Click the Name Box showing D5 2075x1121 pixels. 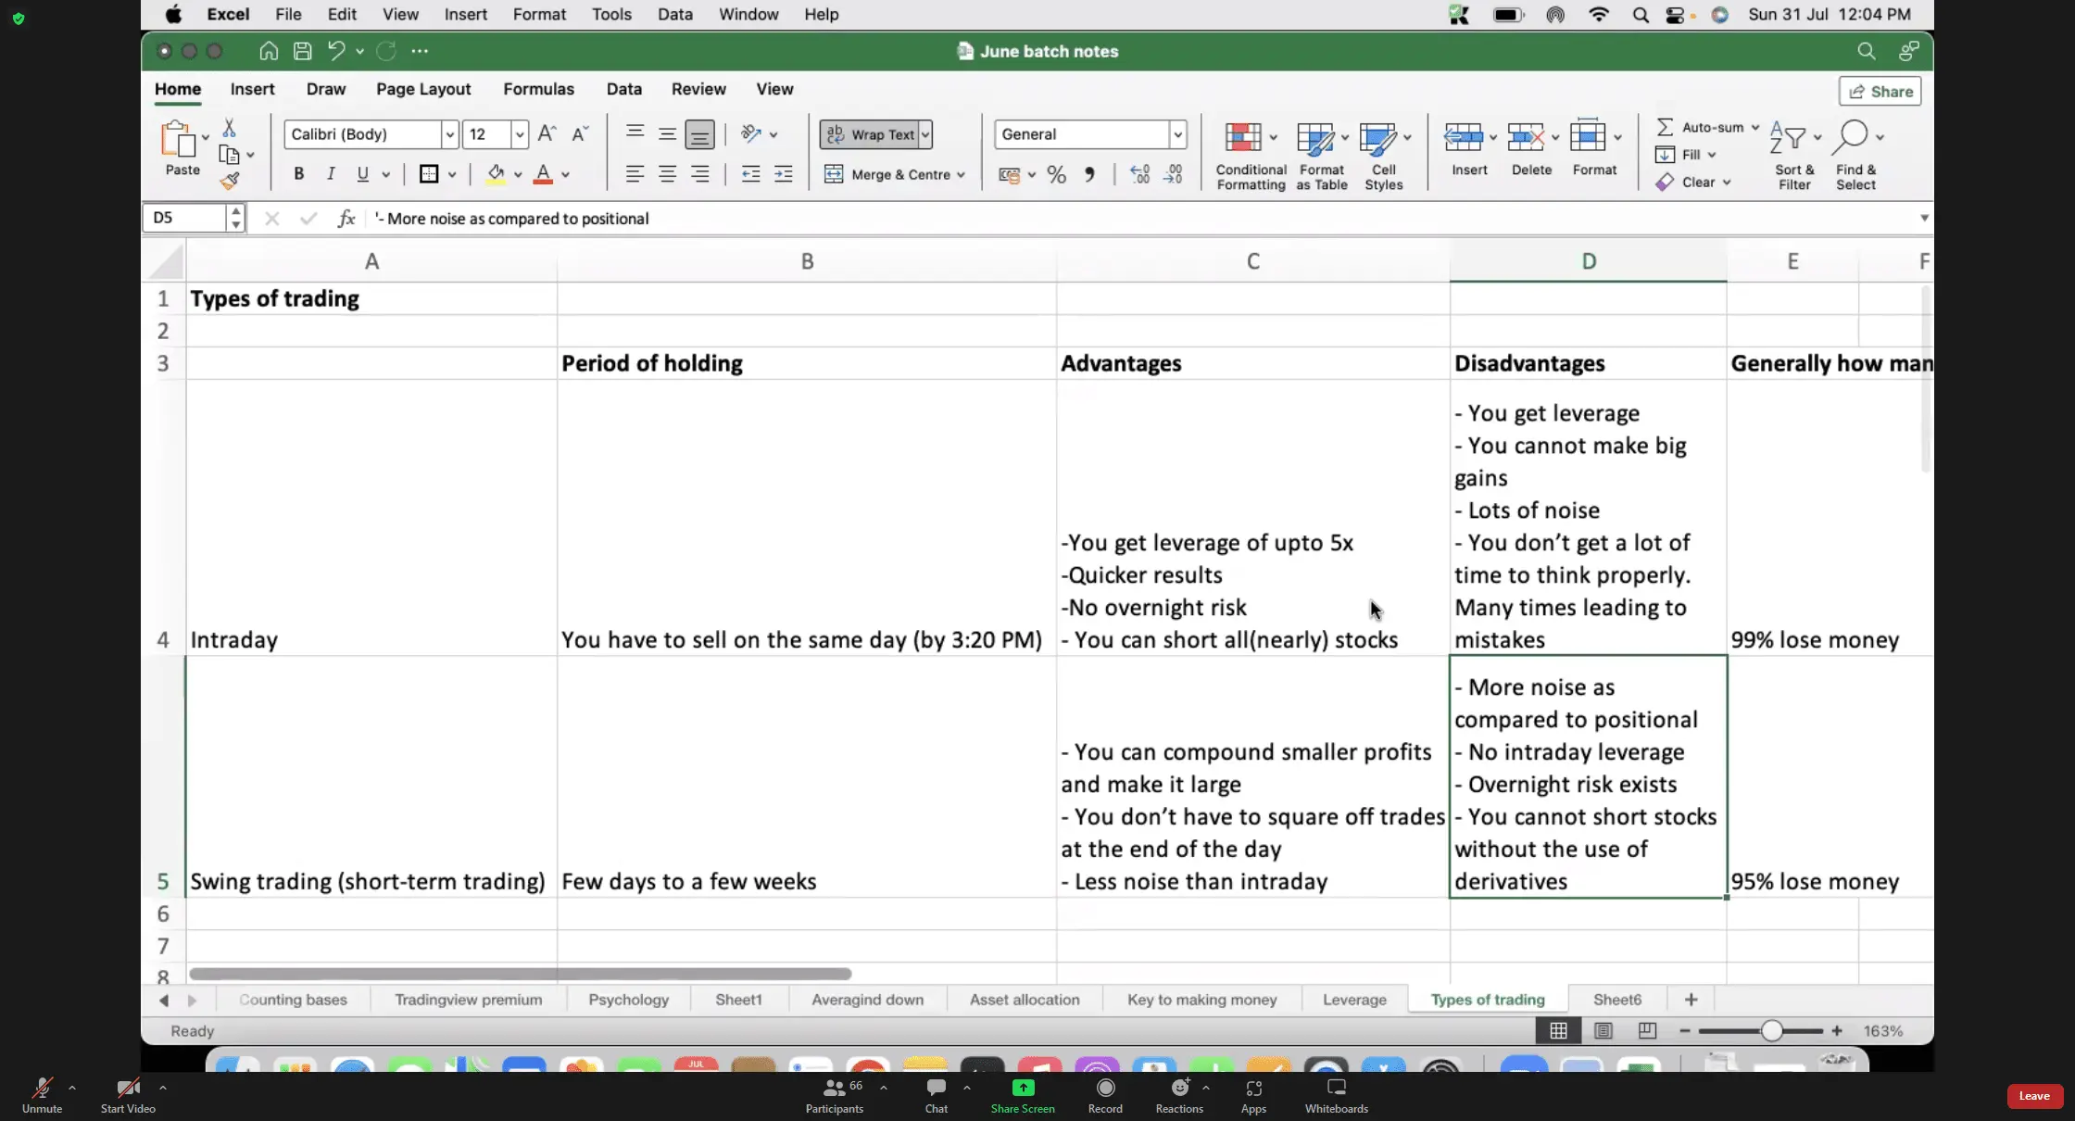point(185,218)
